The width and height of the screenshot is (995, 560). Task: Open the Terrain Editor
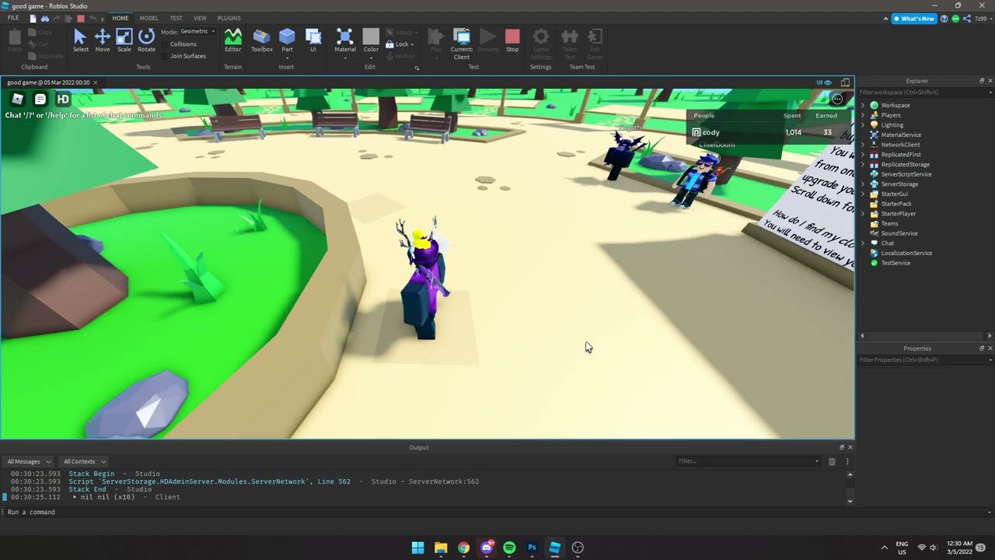click(232, 40)
